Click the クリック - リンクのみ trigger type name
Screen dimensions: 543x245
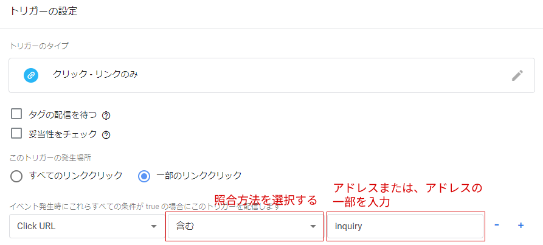[x=95, y=75]
